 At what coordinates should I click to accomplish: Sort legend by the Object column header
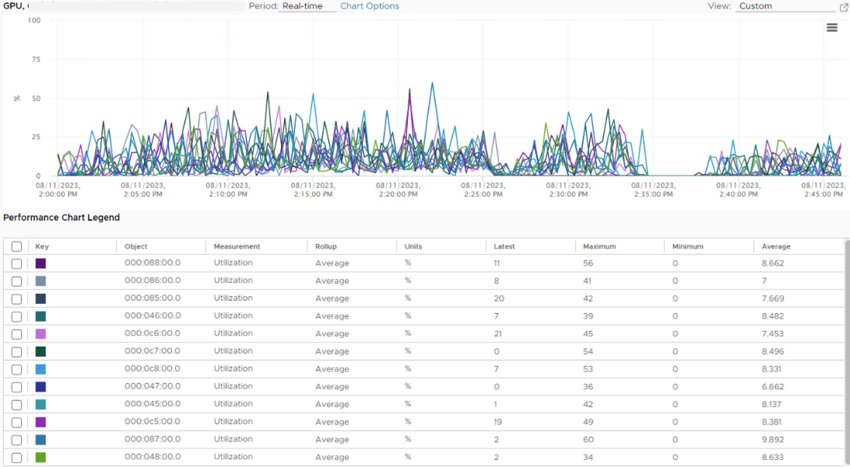[135, 246]
